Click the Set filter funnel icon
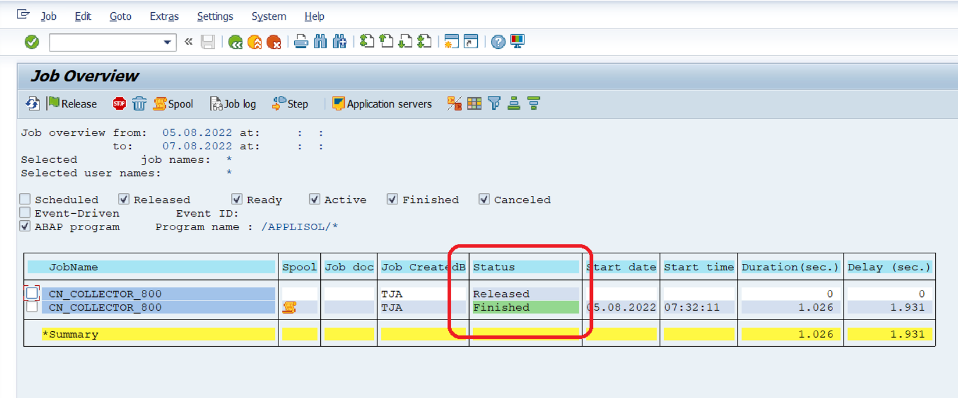Screen dimensions: 958x398 click(494, 103)
